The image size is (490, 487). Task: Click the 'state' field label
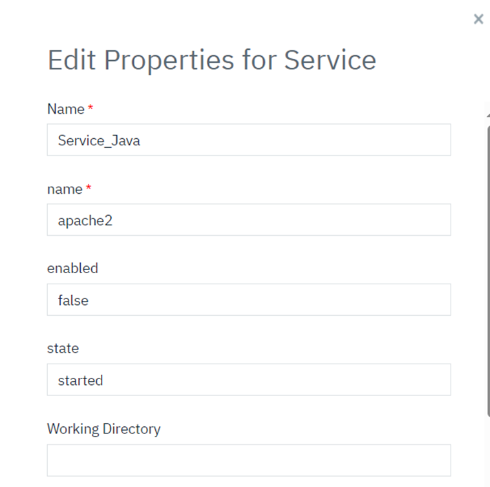point(63,348)
